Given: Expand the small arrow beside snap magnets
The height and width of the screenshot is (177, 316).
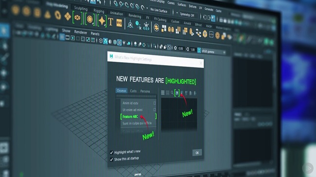Looking at the screenshot, I should 147,8.
